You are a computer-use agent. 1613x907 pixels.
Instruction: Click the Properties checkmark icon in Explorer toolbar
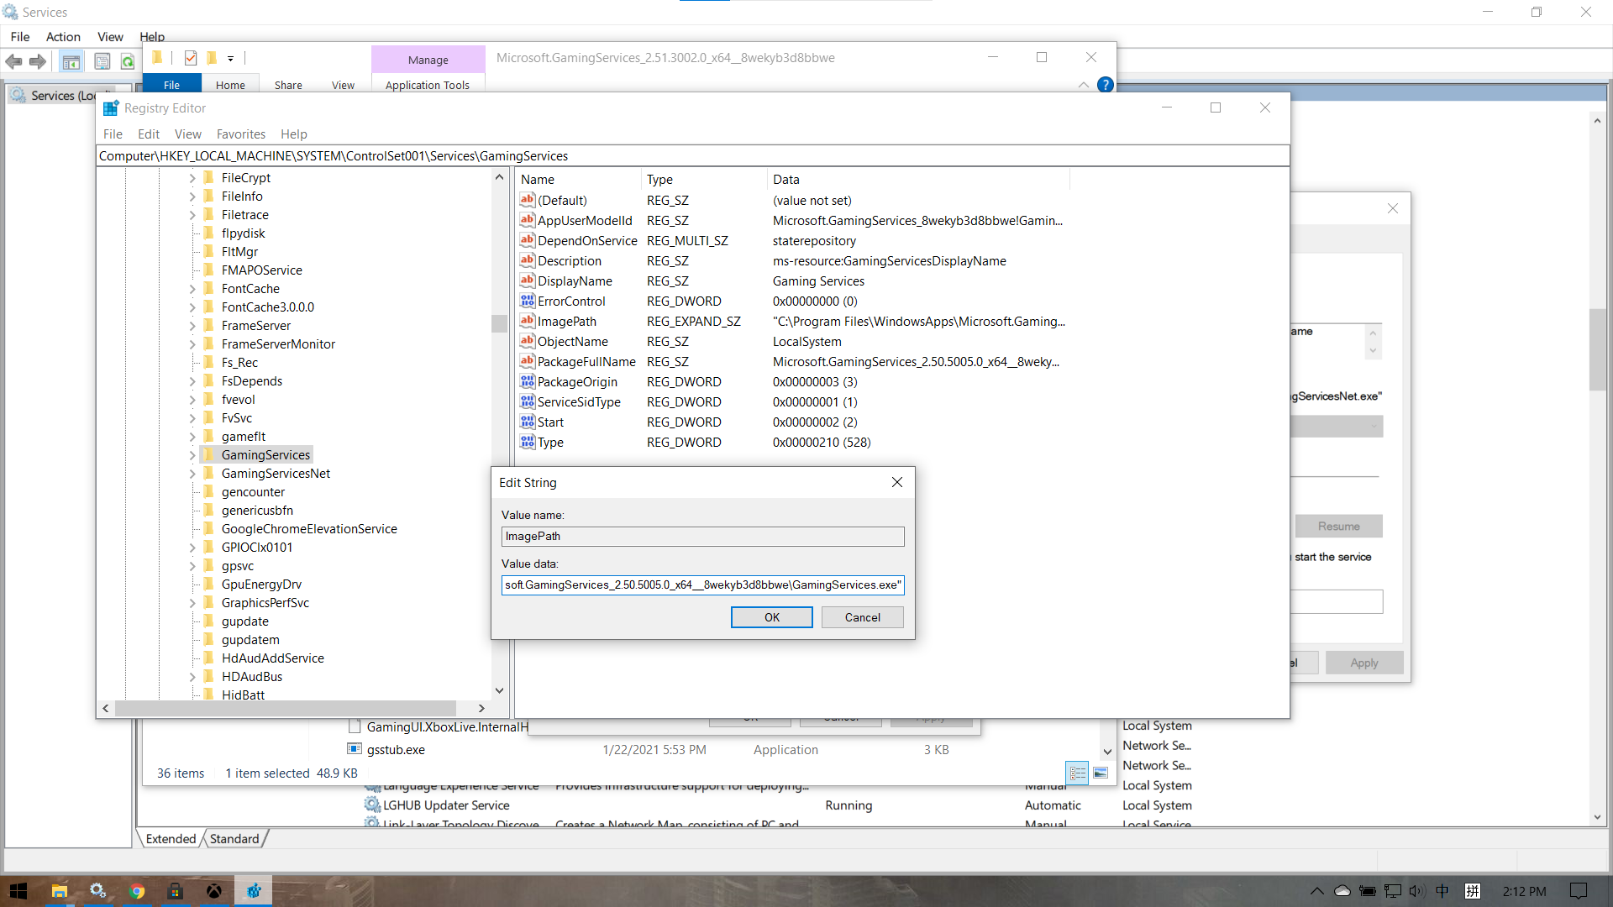click(191, 58)
